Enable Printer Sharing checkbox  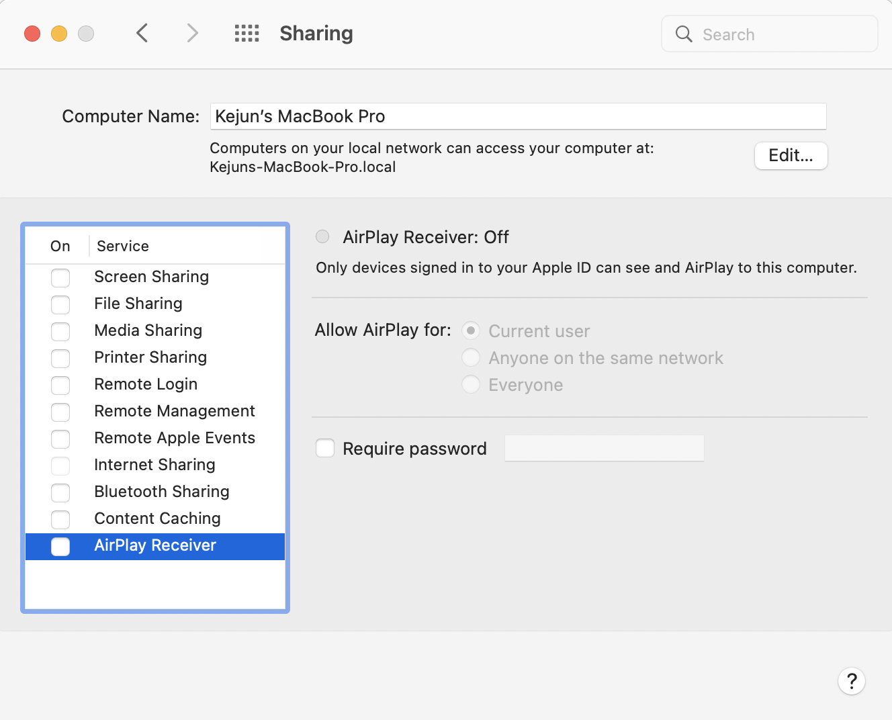click(x=60, y=358)
